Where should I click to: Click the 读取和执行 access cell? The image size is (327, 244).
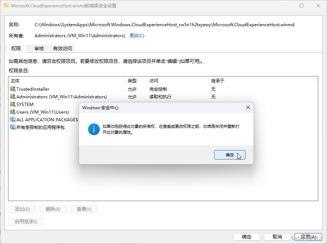[x=160, y=97]
